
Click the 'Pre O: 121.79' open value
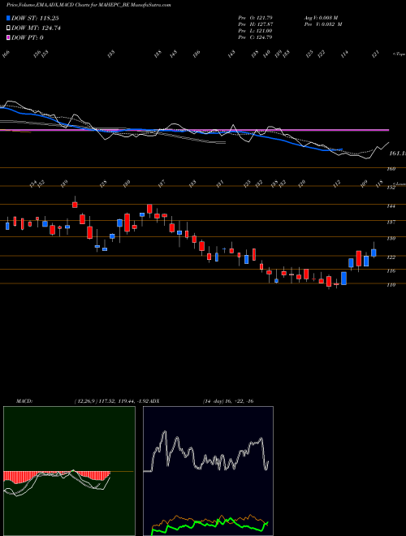coord(255,17)
